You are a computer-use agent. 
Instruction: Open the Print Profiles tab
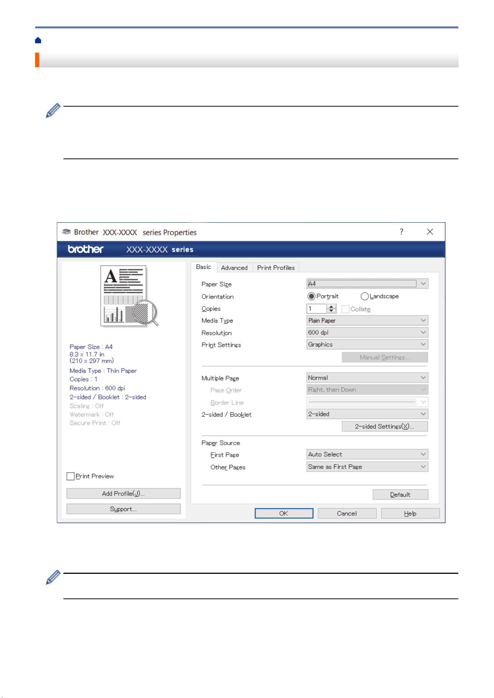[276, 268]
